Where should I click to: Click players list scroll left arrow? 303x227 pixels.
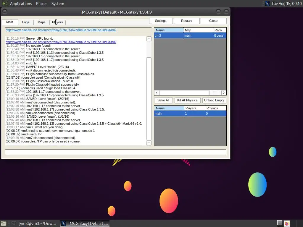pyautogui.click(x=157, y=93)
